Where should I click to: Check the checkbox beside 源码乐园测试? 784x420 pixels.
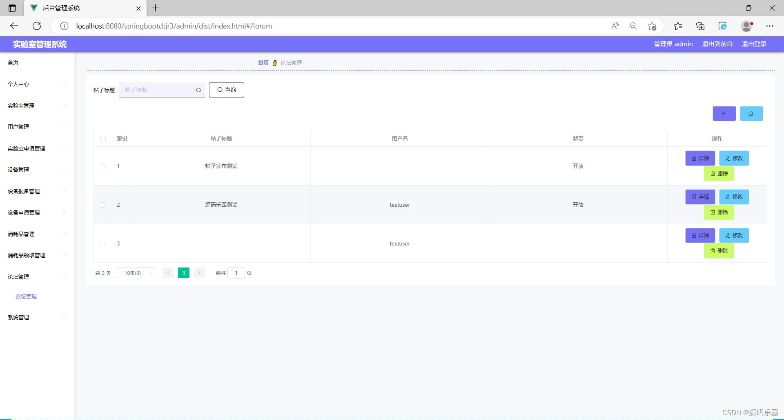[102, 205]
